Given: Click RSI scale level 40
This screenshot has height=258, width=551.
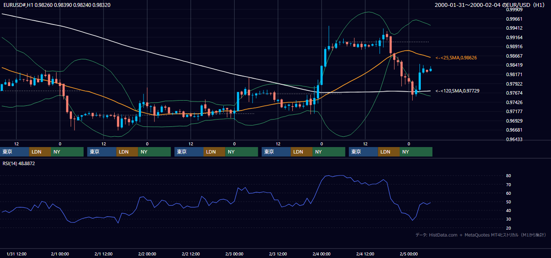Looking at the screenshot, I should [508, 210].
